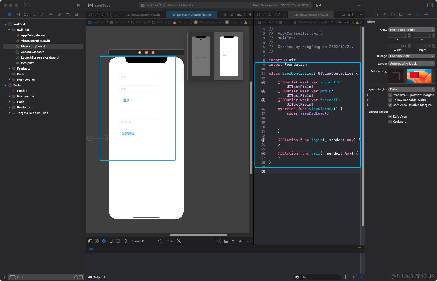This screenshot has height=281, width=437.
Task: Enable Preserve Superview Margins checkbox
Action: (390, 95)
